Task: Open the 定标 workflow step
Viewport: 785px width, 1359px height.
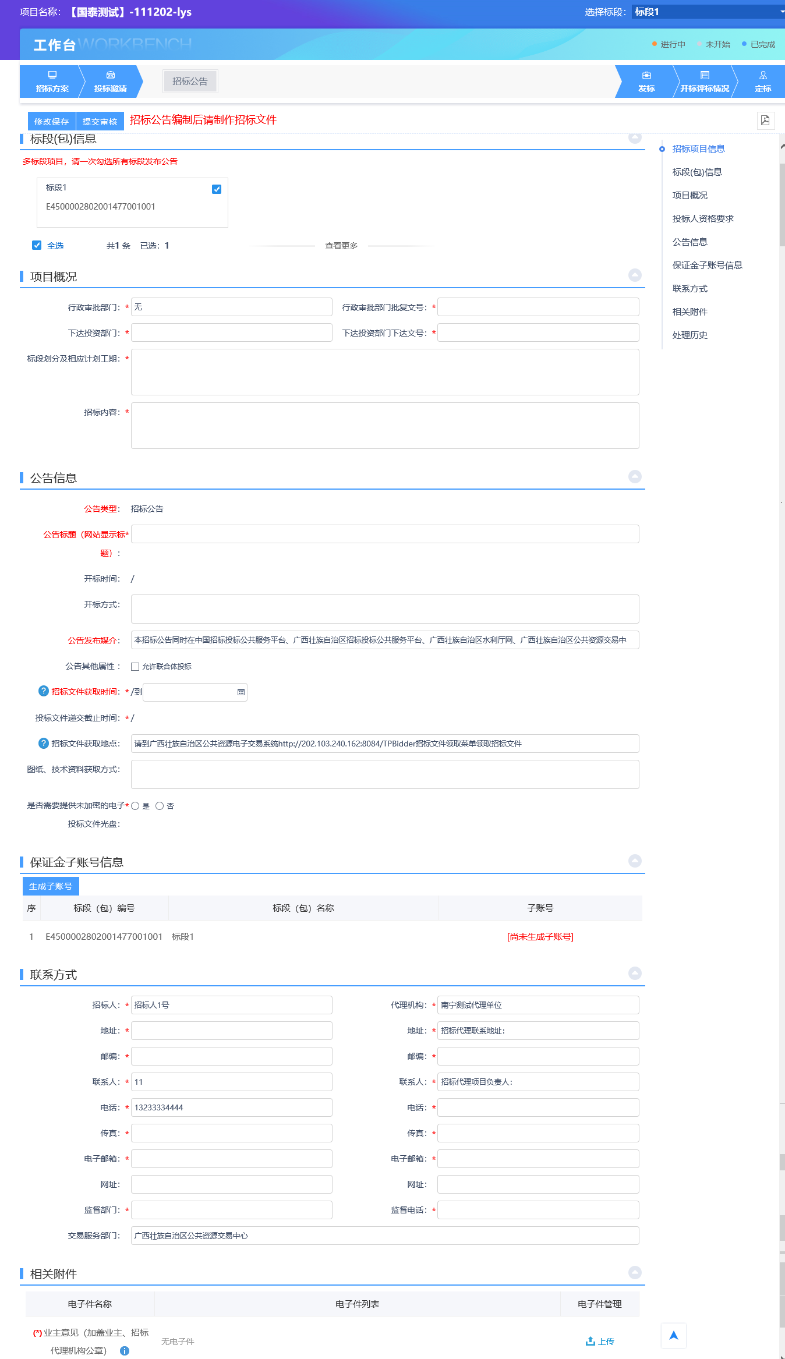Action: click(762, 82)
